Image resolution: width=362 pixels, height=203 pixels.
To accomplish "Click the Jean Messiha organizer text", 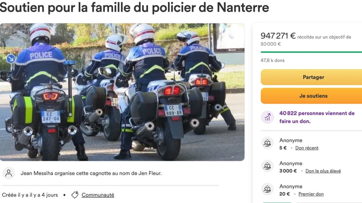I will coord(91,173).
